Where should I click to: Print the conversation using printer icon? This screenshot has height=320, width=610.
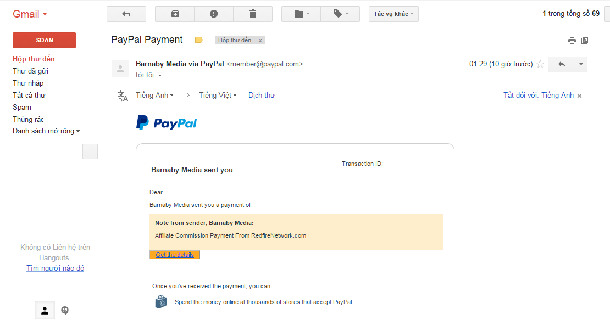click(572, 41)
